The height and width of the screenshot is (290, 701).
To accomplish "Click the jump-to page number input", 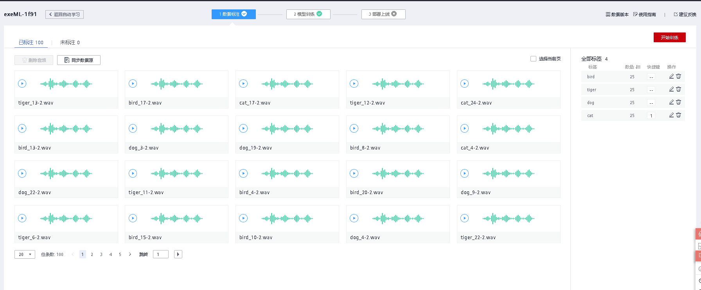I will pyautogui.click(x=160, y=254).
